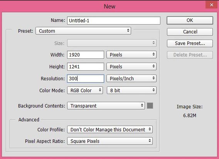Click Save Preset button
Viewport: 219px width, 159px height.
(190, 43)
